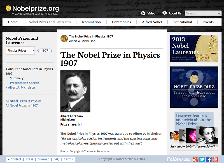
Task: Open the Presentation Speech link
Action: pyautogui.click(x=24, y=83)
